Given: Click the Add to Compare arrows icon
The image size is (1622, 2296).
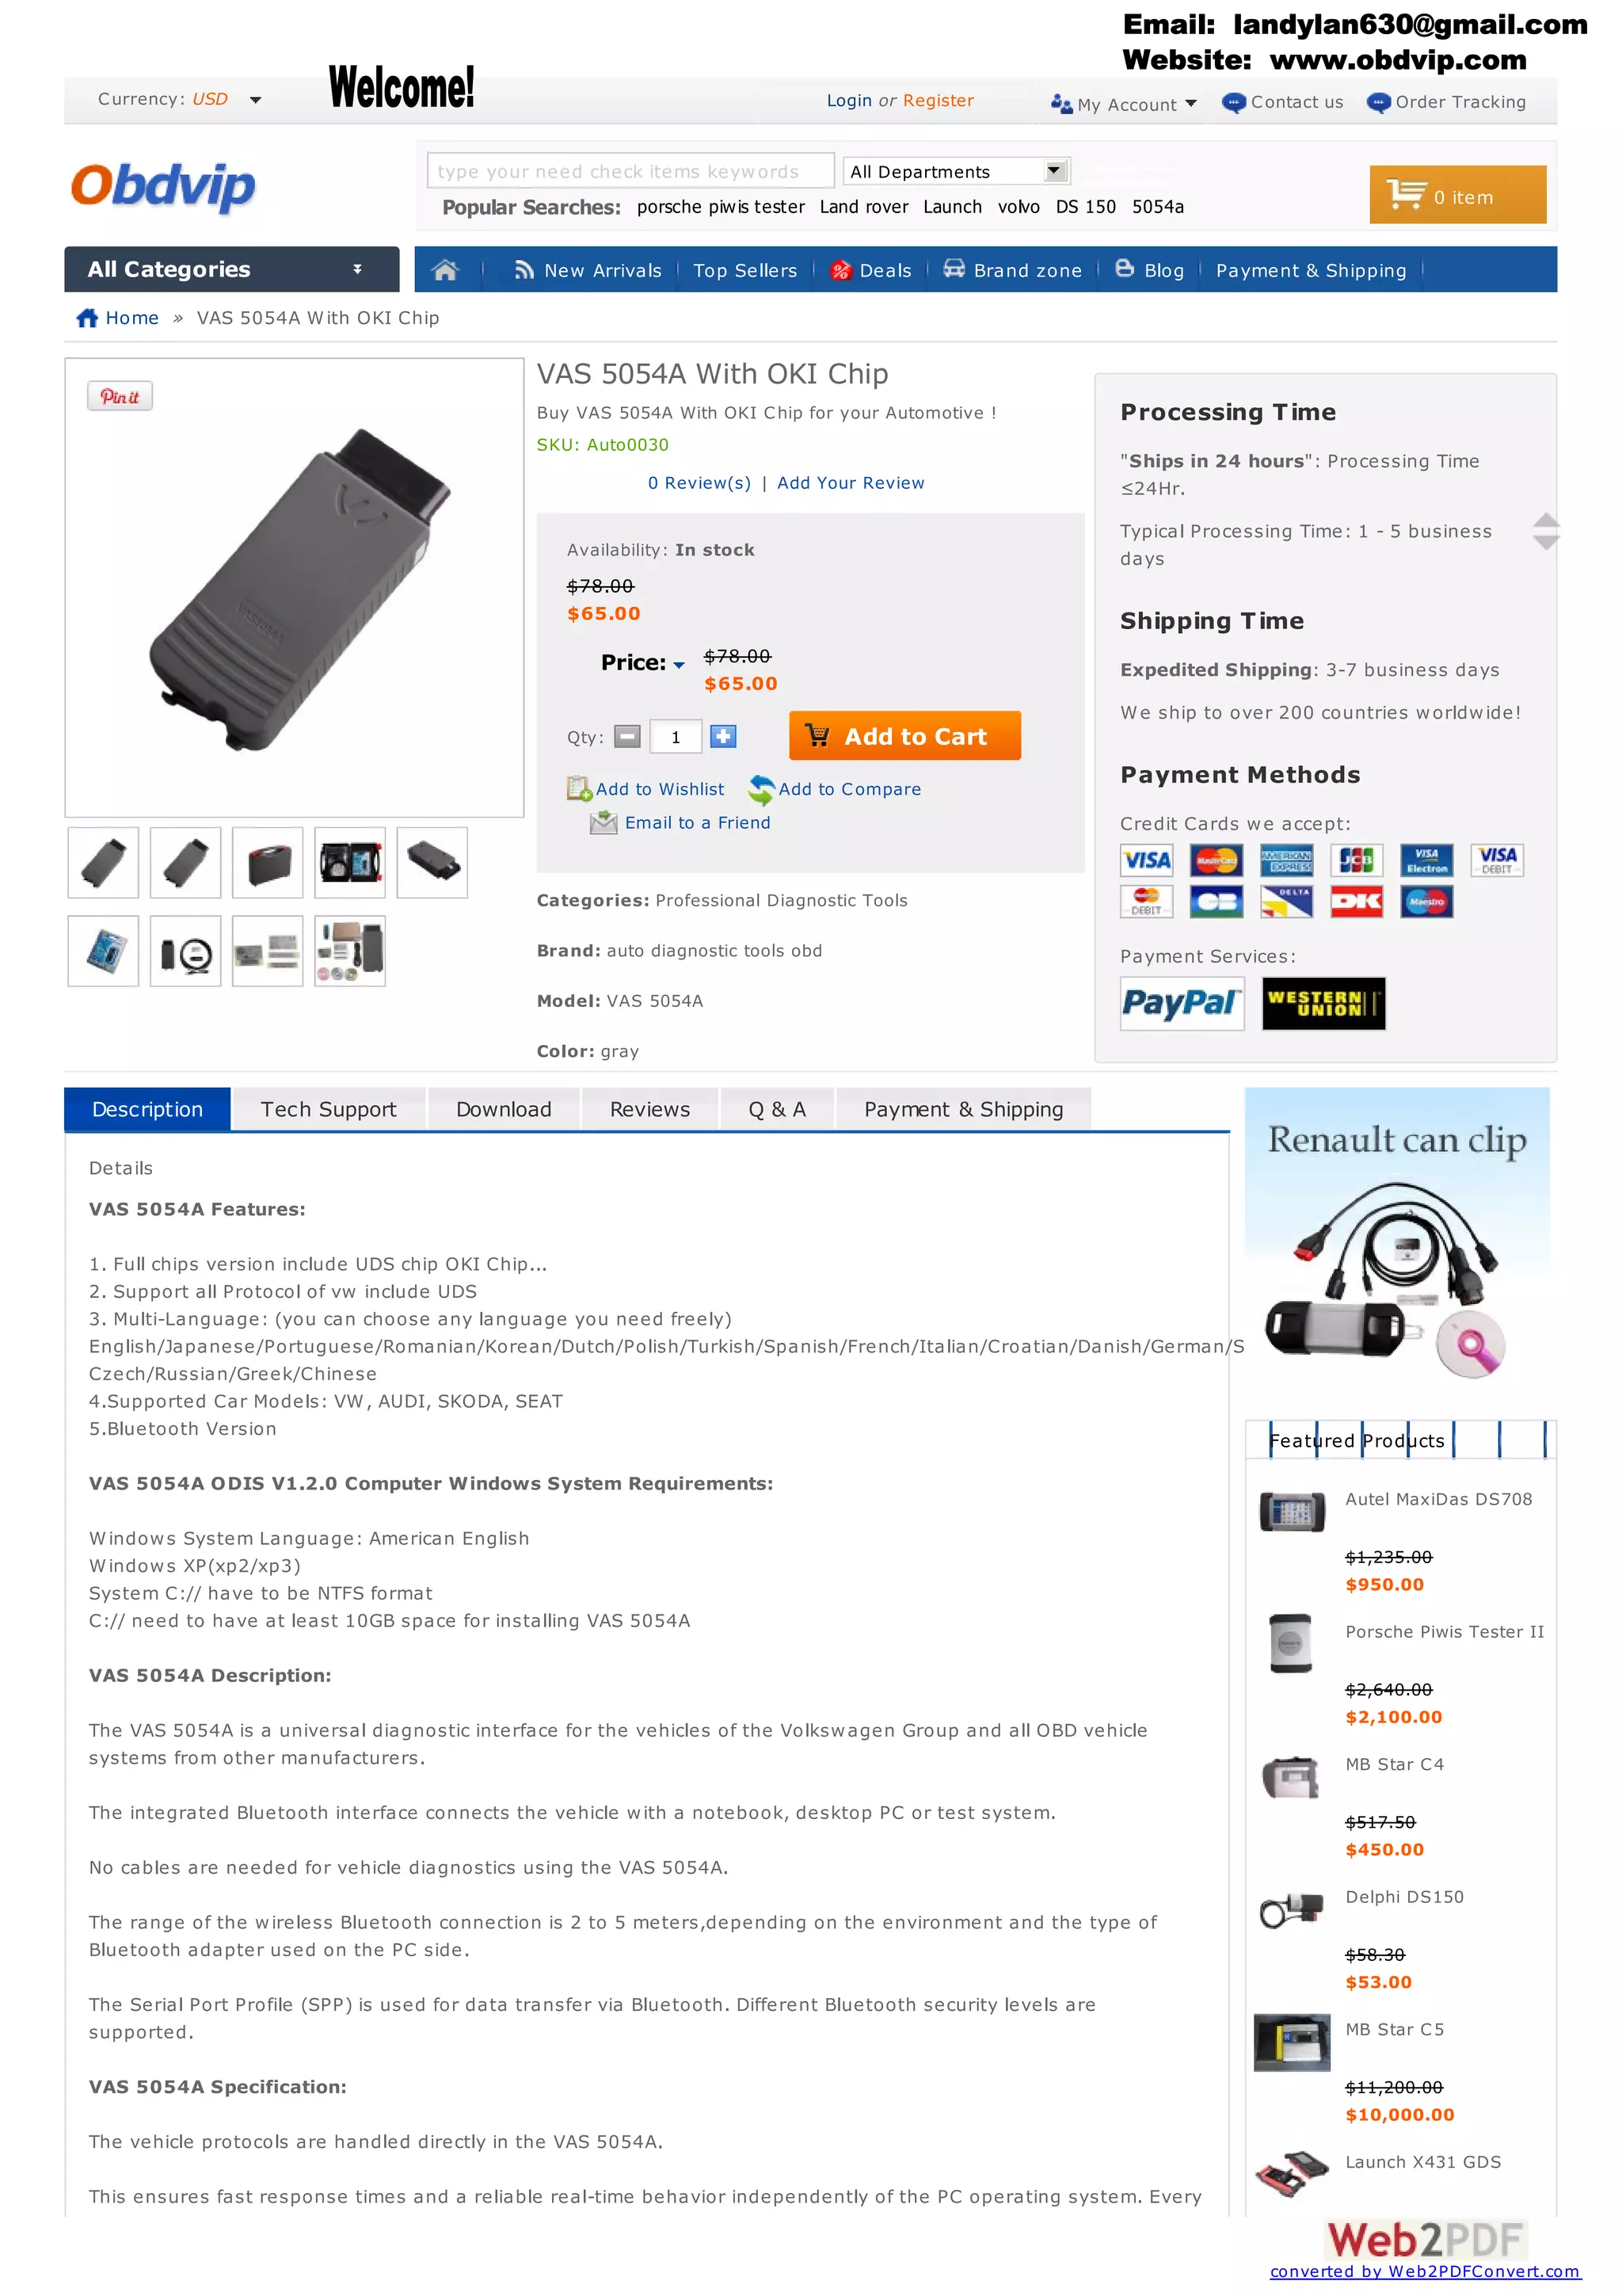Looking at the screenshot, I should click(x=760, y=789).
